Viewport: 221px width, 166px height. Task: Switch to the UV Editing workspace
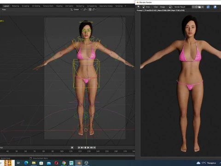tap(36, 6)
